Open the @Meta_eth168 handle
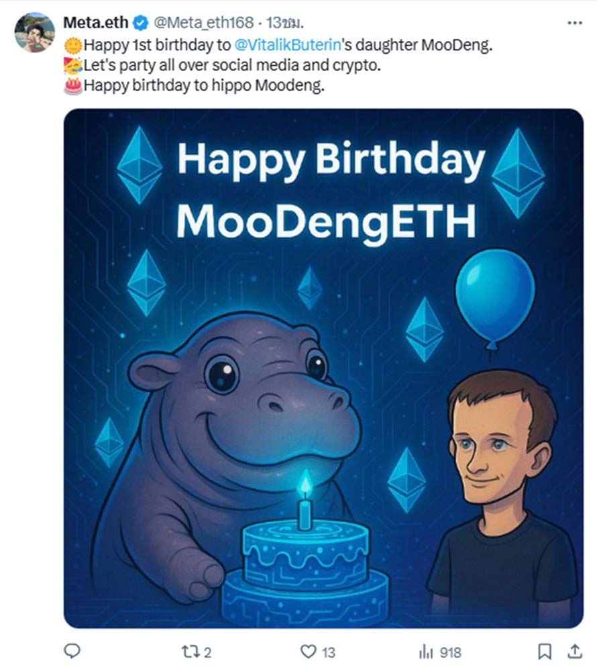The width and height of the screenshot is (597, 671). pos(203,22)
